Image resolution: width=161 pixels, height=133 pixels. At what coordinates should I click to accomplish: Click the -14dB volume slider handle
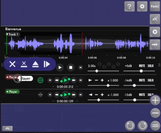point(134,86)
